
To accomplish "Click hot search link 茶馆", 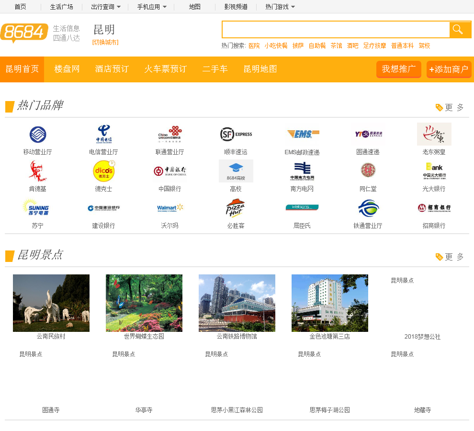I will tap(336, 45).
